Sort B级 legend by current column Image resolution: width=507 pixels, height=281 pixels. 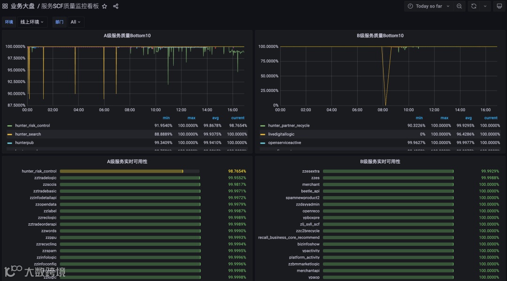[x=491, y=118]
